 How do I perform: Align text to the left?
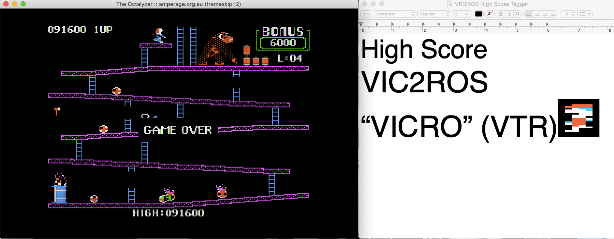point(529,14)
